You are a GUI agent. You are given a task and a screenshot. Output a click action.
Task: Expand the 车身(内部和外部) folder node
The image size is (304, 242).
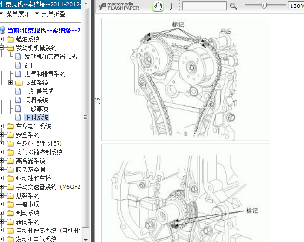click(x=2, y=143)
